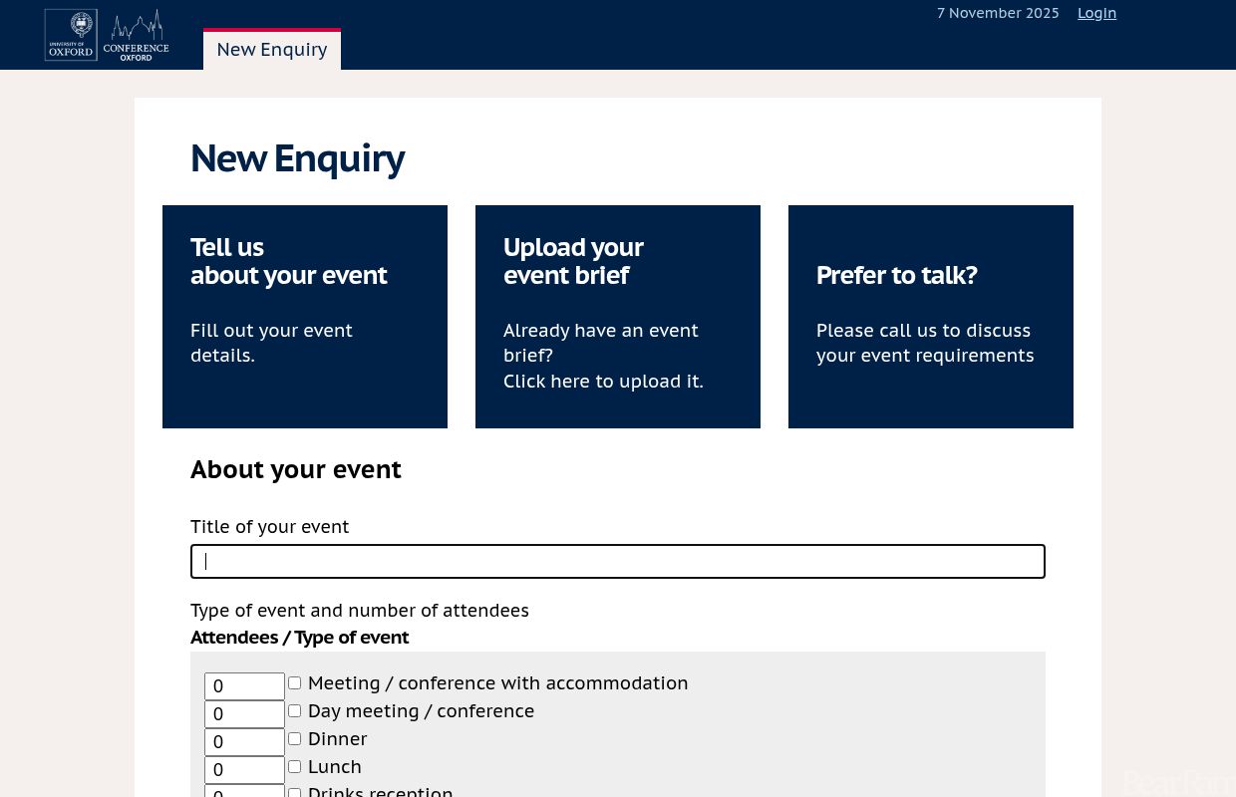Enable the Lunch checkbox
This screenshot has height=797, width=1236.
click(x=294, y=766)
